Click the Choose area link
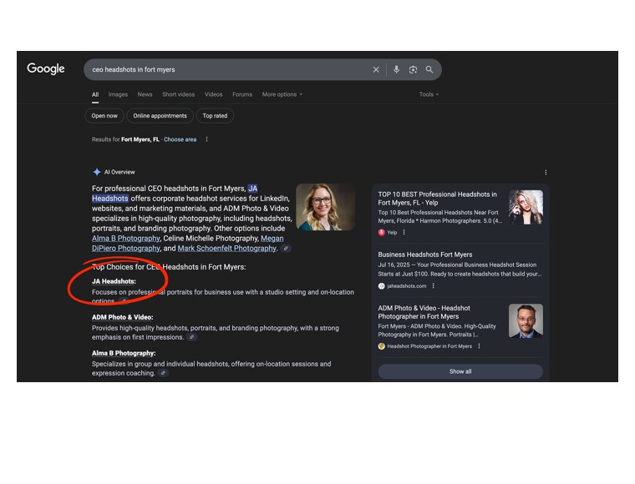 coord(180,139)
